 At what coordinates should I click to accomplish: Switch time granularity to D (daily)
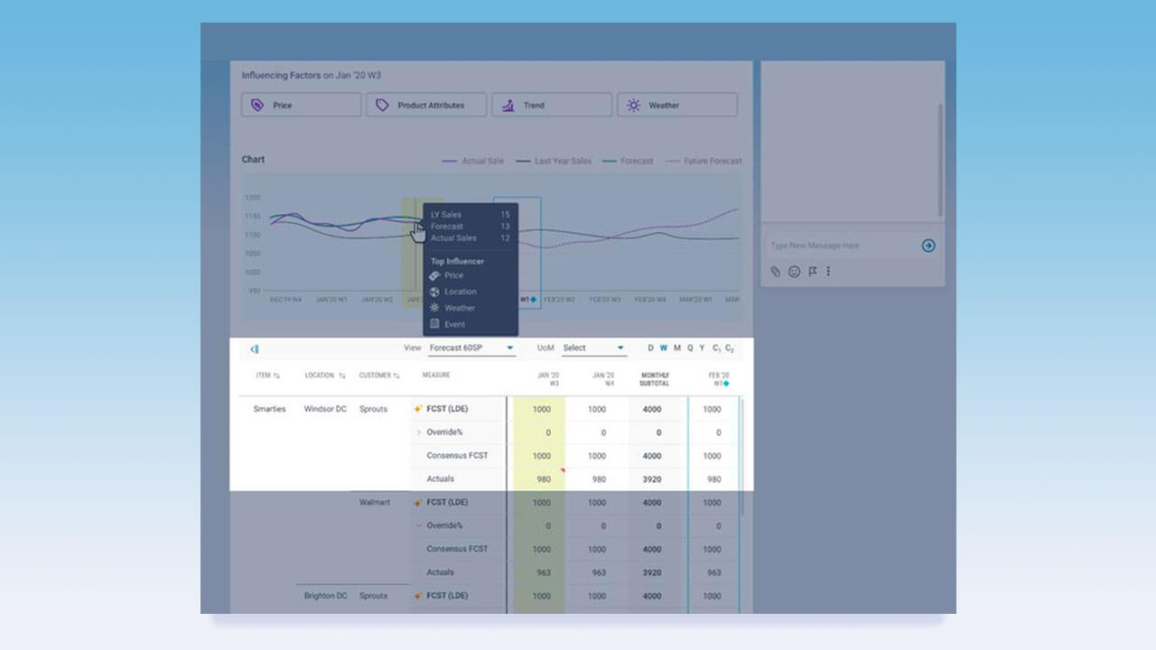[650, 348]
